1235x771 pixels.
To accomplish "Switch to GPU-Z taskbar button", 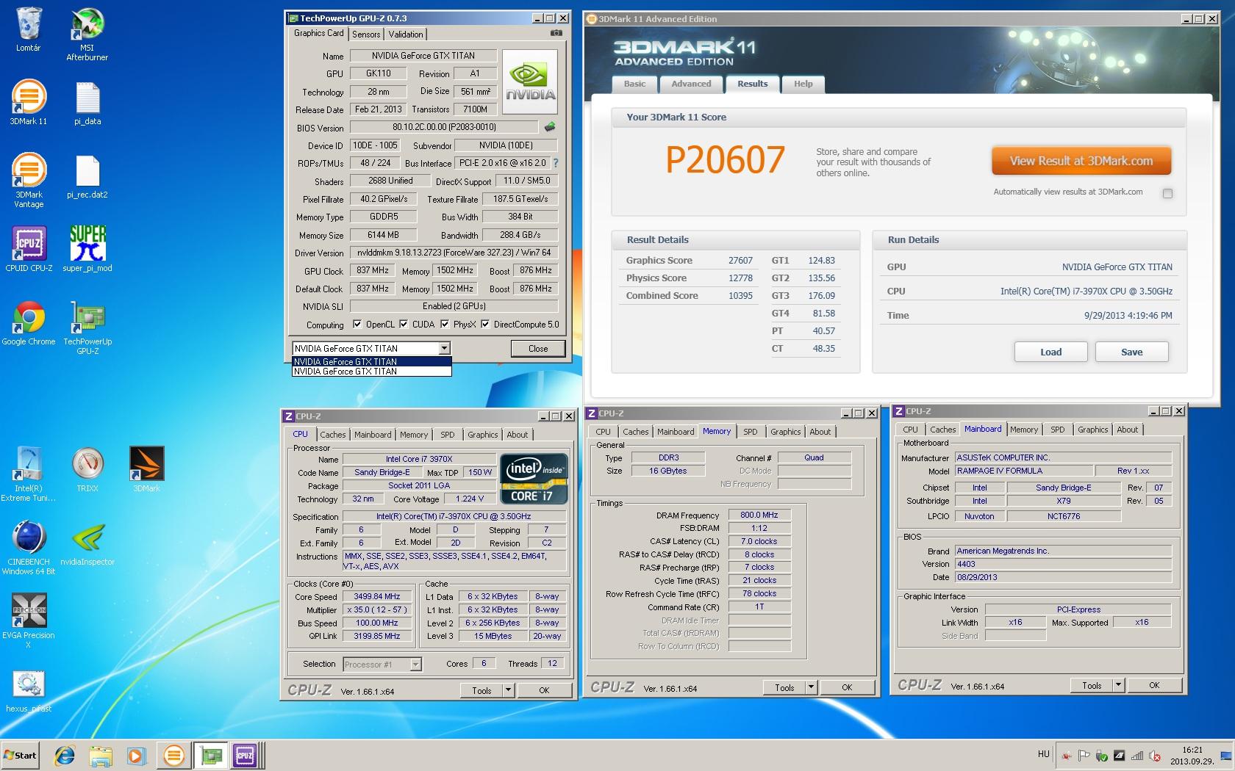I will (212, 756).
